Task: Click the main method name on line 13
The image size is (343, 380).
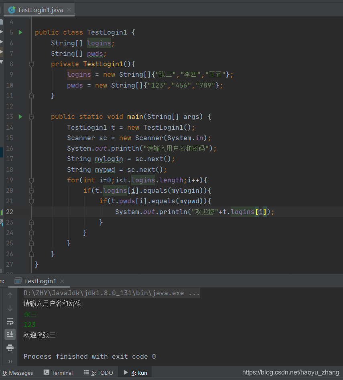Action: coord(135,117)
